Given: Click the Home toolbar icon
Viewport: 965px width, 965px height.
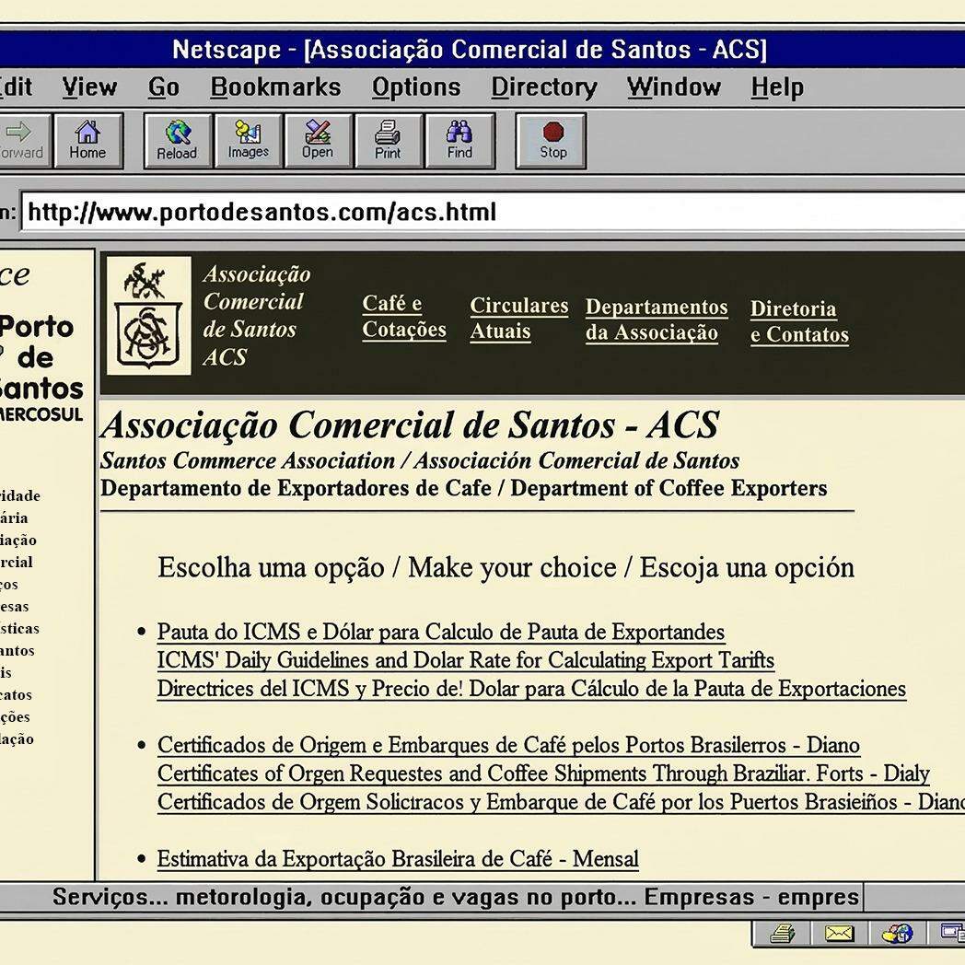Looking at the screenshot, I should (88, 140).
